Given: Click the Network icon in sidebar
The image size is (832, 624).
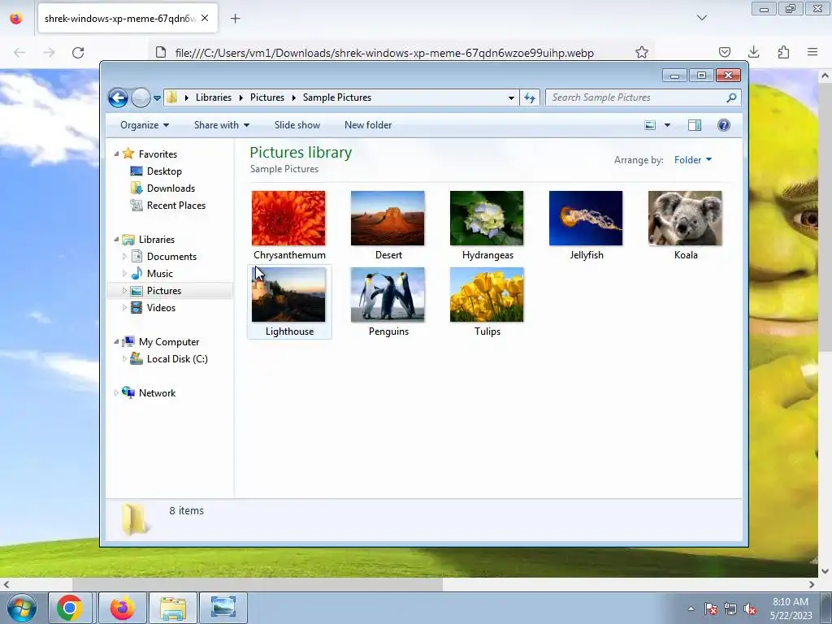Looking at the screenshot, I should coord(128,393).
